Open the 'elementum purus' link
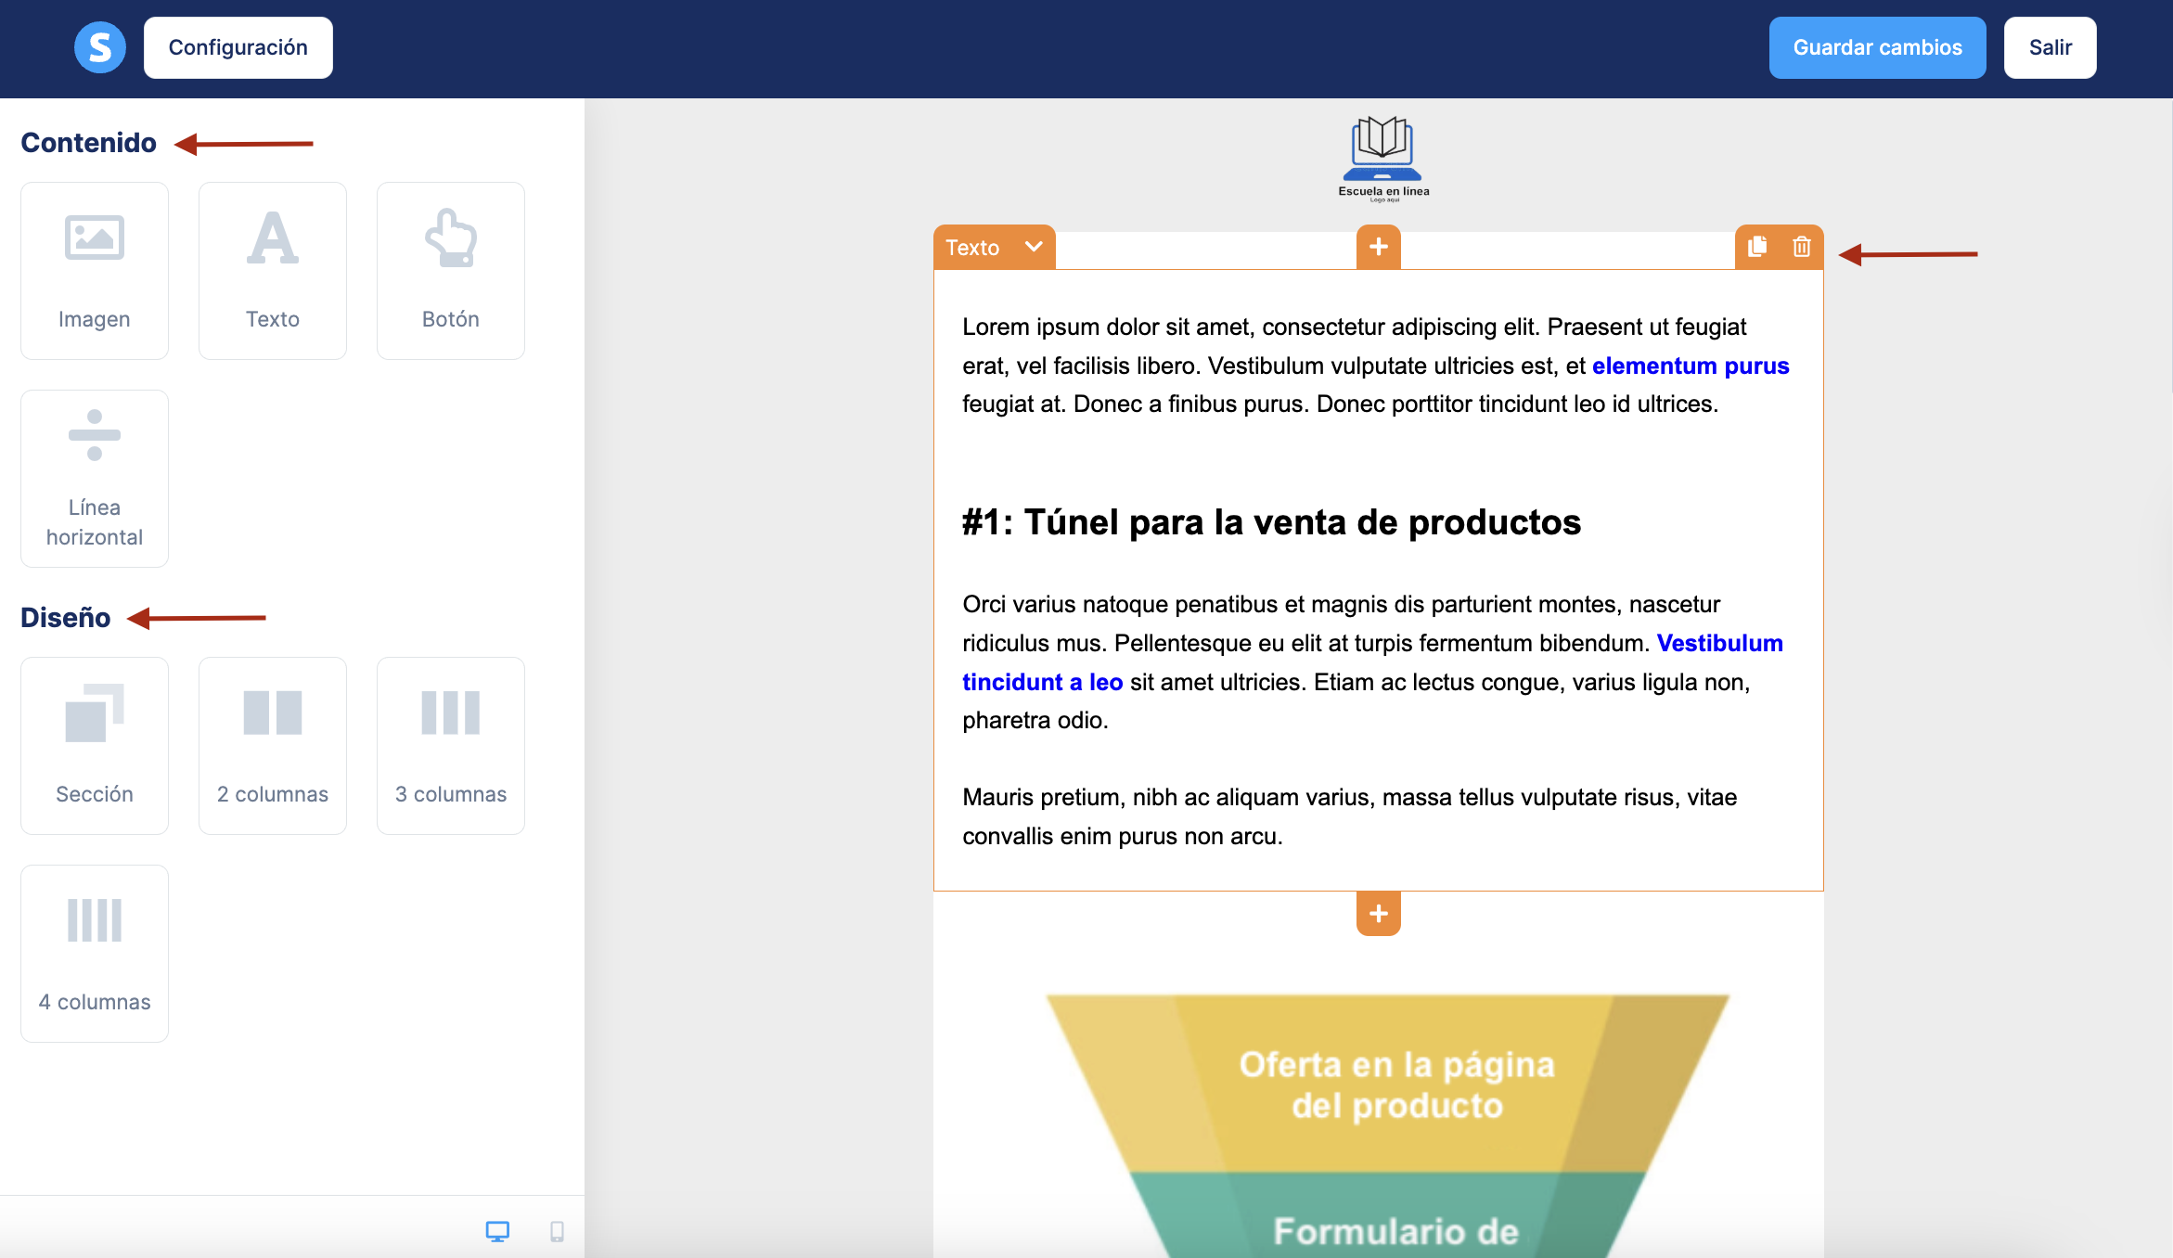 click(1690, 366)
